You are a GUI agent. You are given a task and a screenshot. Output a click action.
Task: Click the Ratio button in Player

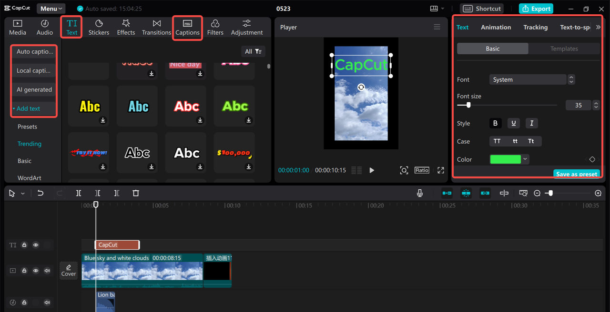(422, 170)
